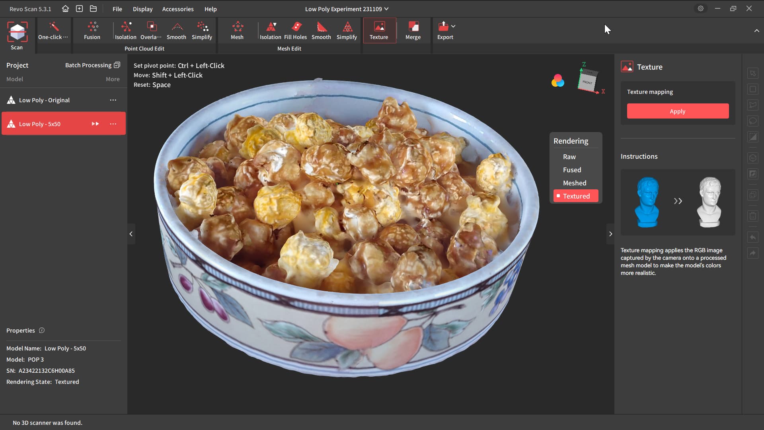Image resolution: width=764 pixels, height=430 pixels.
Task: Click the Scan icon
Action: [x=17, y=33]
